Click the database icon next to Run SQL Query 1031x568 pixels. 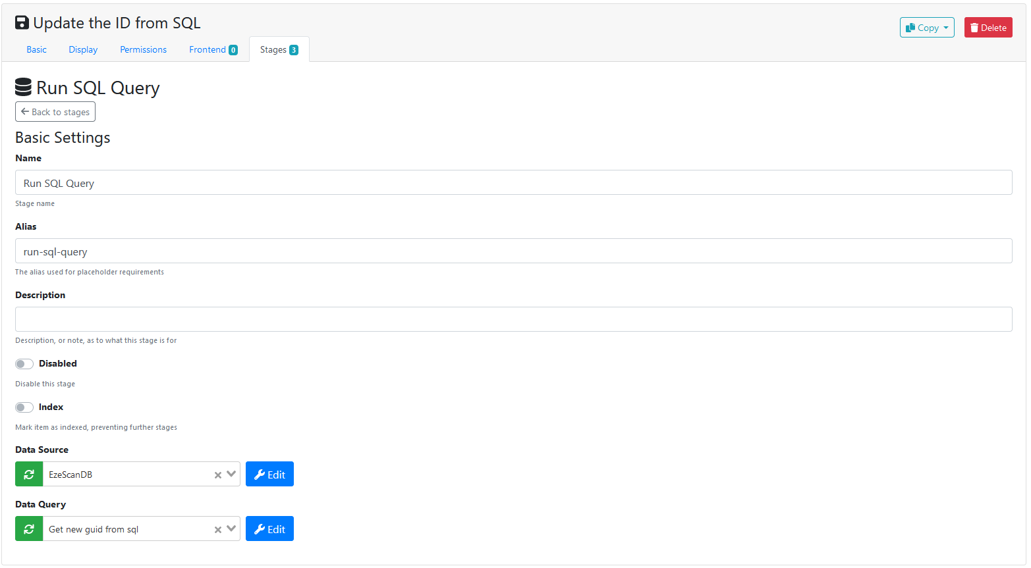23,88
